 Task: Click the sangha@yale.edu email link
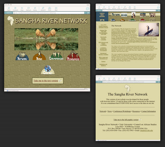(x=146, y=131)
